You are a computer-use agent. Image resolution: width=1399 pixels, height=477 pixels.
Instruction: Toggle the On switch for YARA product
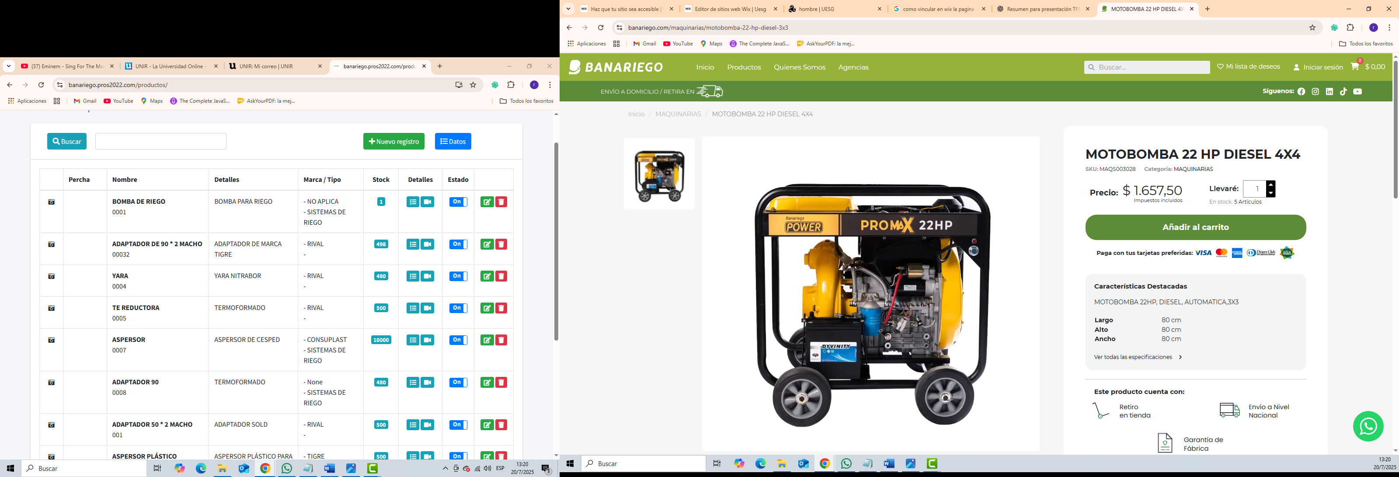(x=458, y=276)
